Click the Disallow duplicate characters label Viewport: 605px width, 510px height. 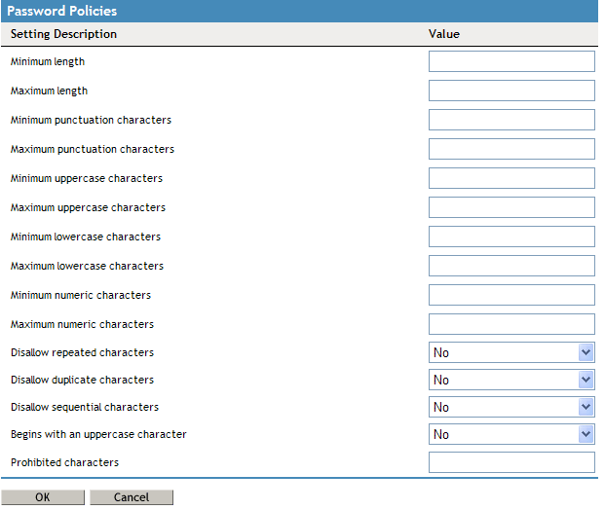82,381
